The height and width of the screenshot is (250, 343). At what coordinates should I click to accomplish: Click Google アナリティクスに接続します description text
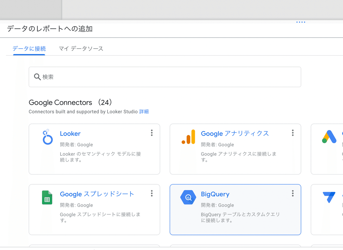tap(239, 157)
